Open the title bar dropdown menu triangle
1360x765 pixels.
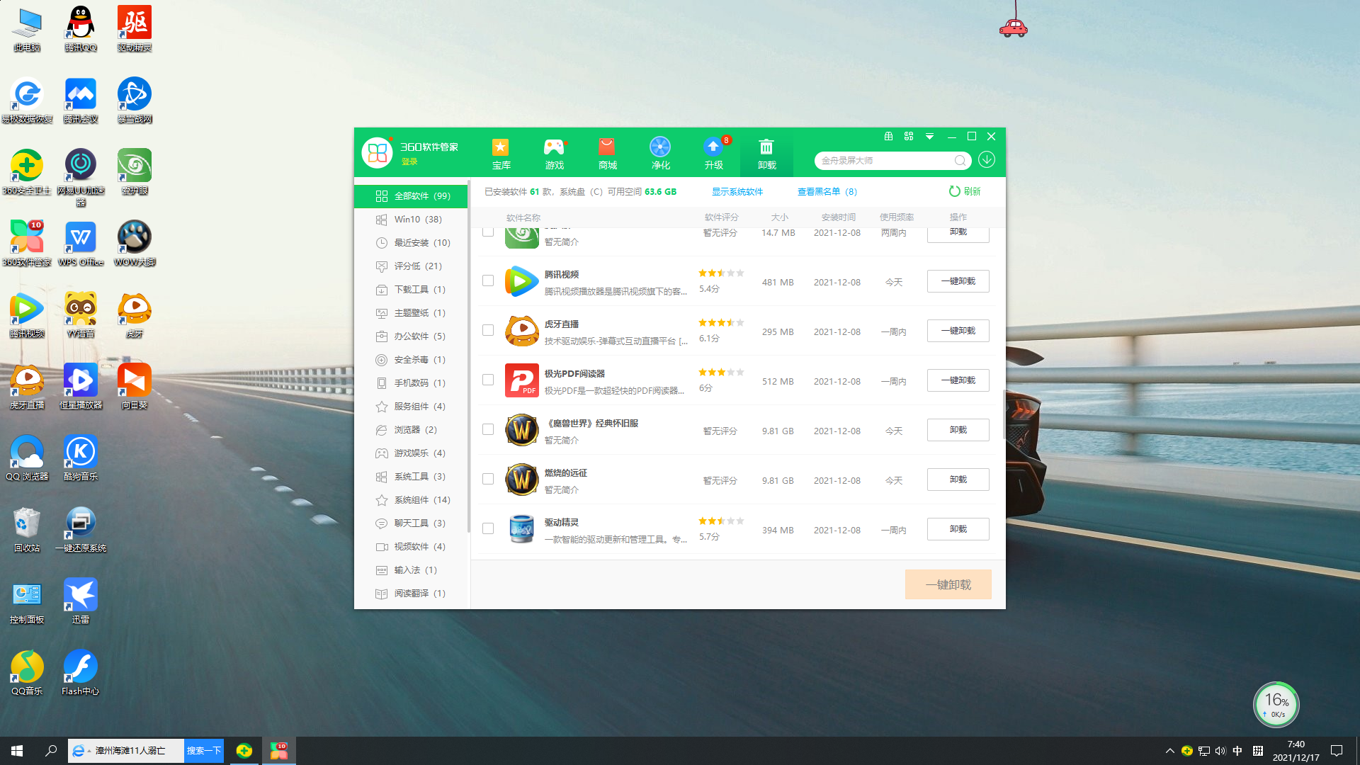tap(929, 137)
